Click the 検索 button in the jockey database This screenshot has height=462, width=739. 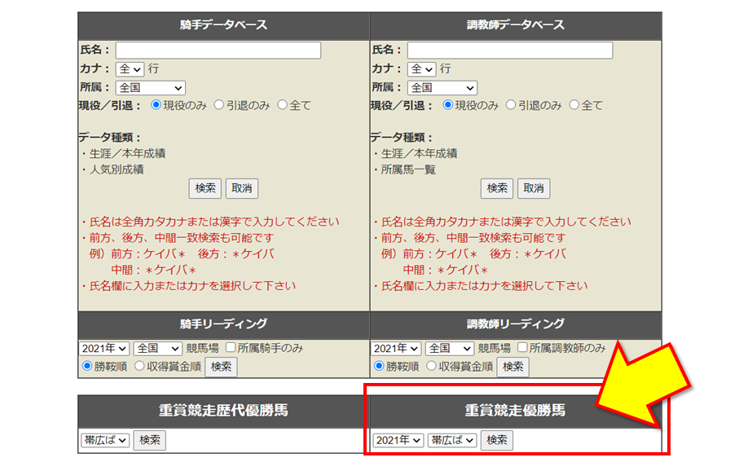(x=205, y=188)
